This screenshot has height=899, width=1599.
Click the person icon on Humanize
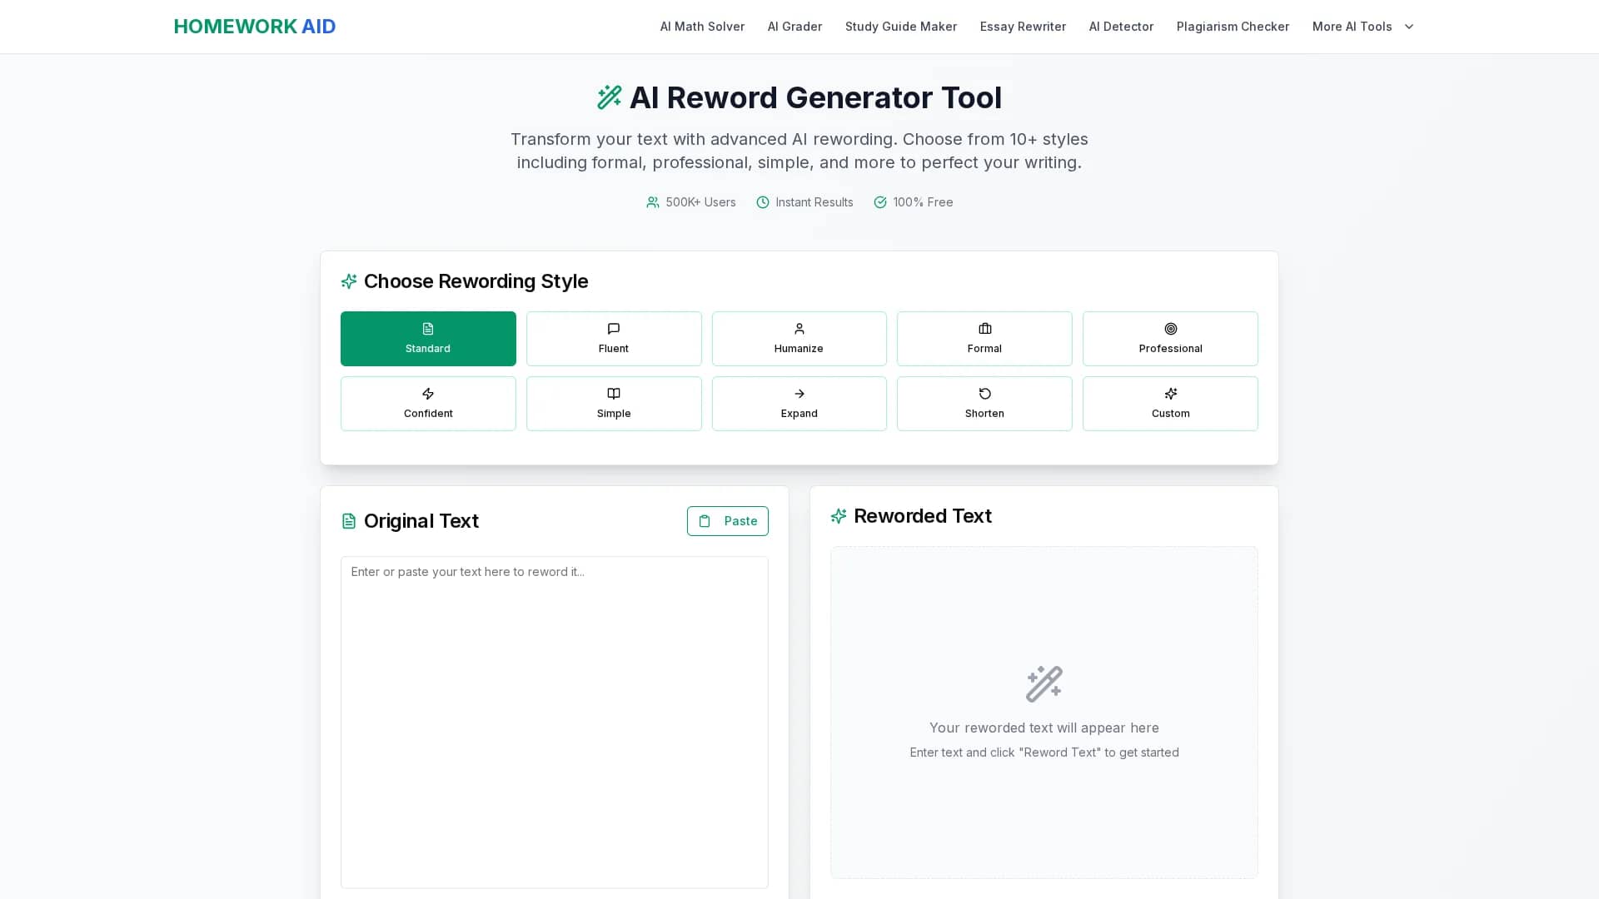coord(799,329)
